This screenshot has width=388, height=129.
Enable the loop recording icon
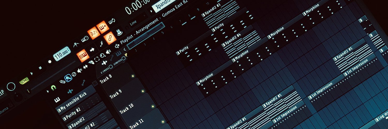[112, 21]
